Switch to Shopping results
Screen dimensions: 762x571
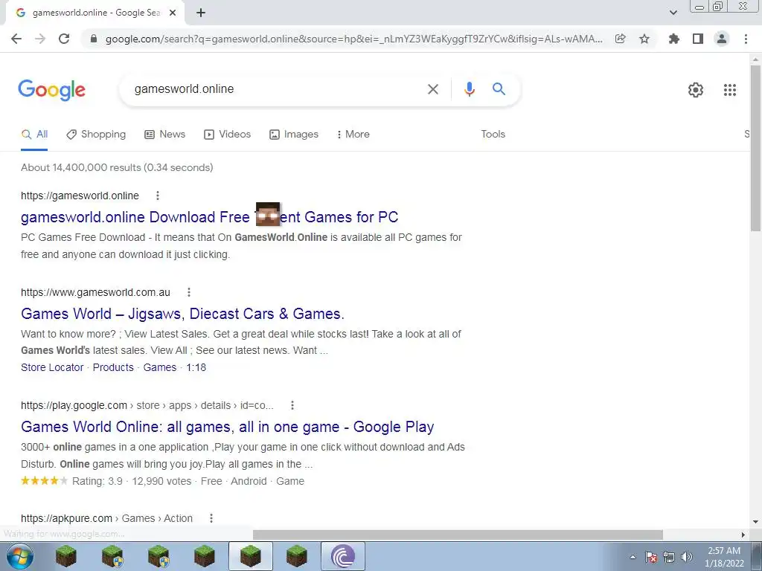tap(96, 135)
